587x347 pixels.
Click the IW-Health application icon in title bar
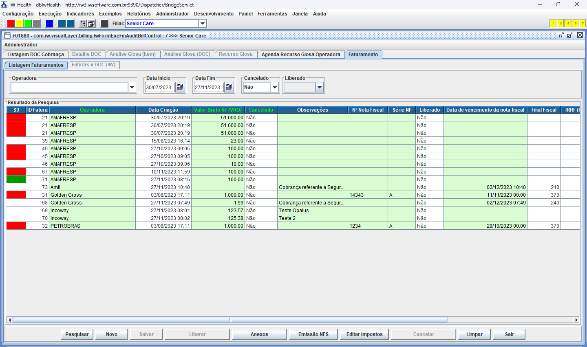coord(4,4)
